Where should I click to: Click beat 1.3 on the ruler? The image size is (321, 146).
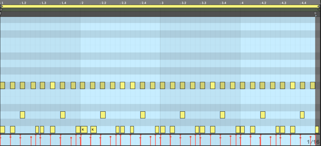click(44, 3)
